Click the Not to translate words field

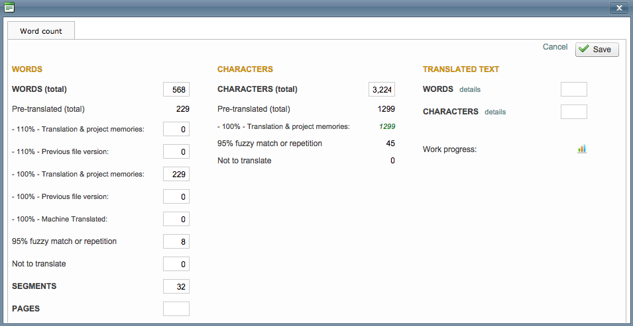(176, 264)
